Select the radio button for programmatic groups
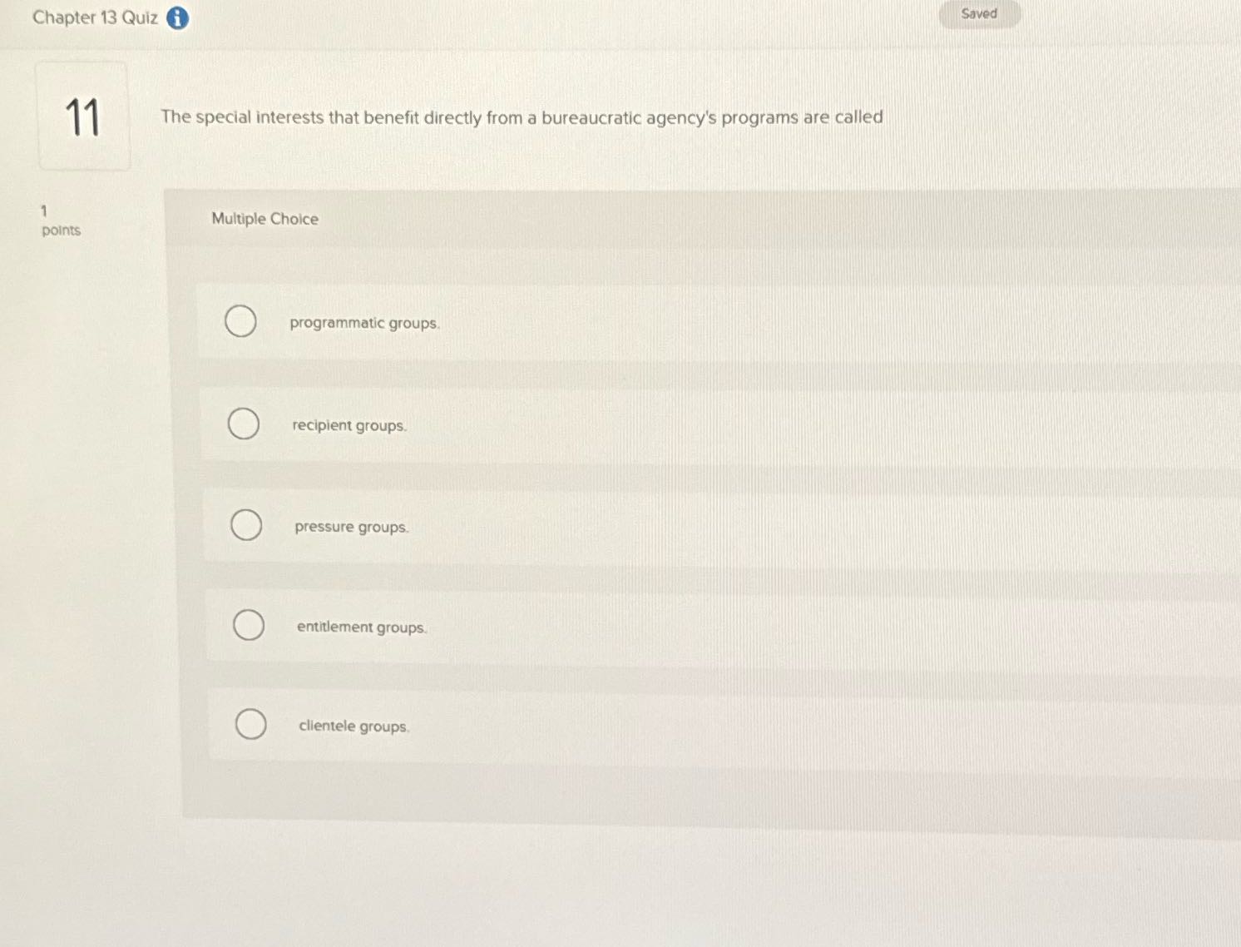The width and height of the screenshot is (1241, 947). coord(240,322)
